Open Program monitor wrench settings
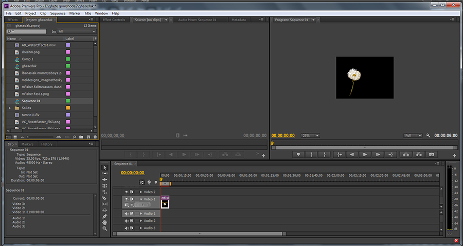463x246 pixels. coord(428,136)
